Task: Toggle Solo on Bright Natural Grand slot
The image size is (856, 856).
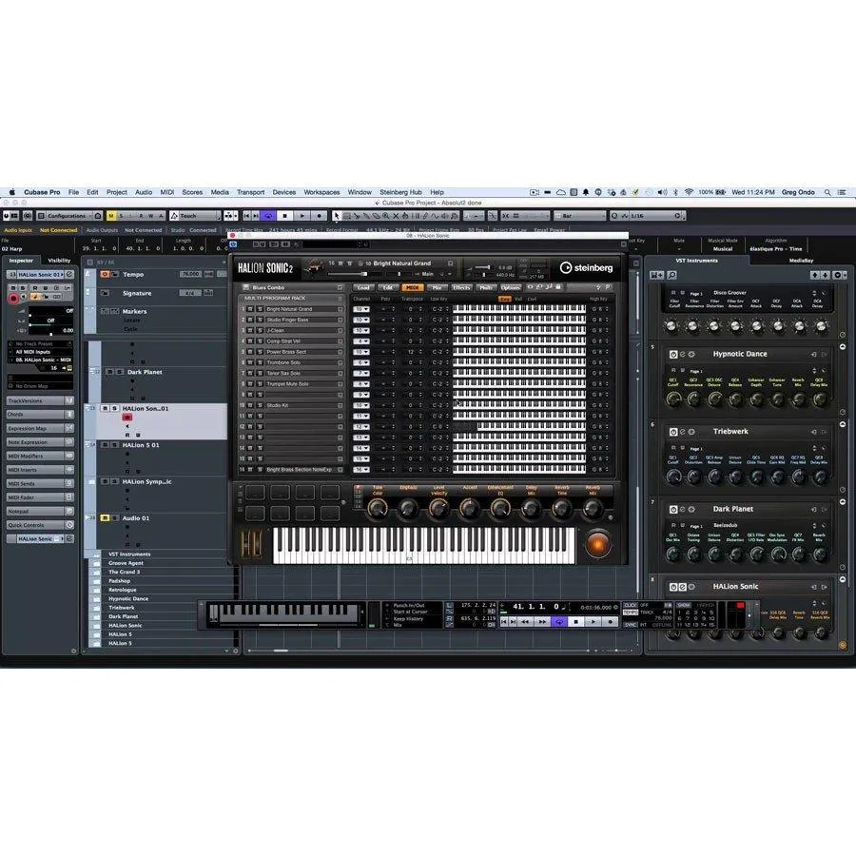Action: point(260,309)
